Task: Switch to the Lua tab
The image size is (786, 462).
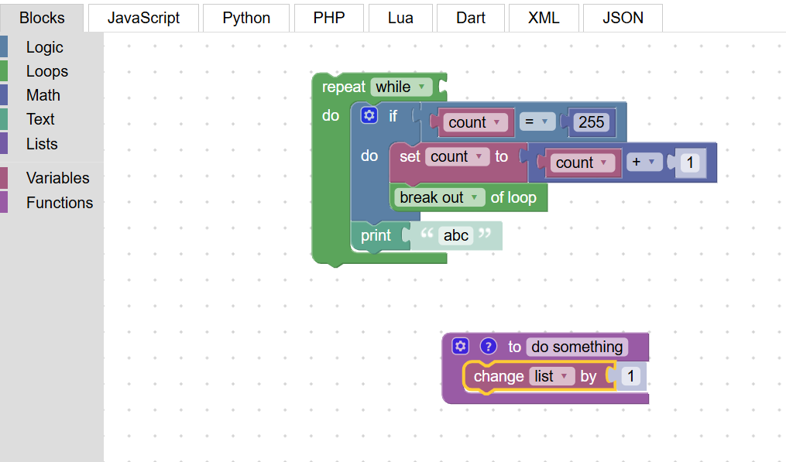Action: click(x=400, y=18)
